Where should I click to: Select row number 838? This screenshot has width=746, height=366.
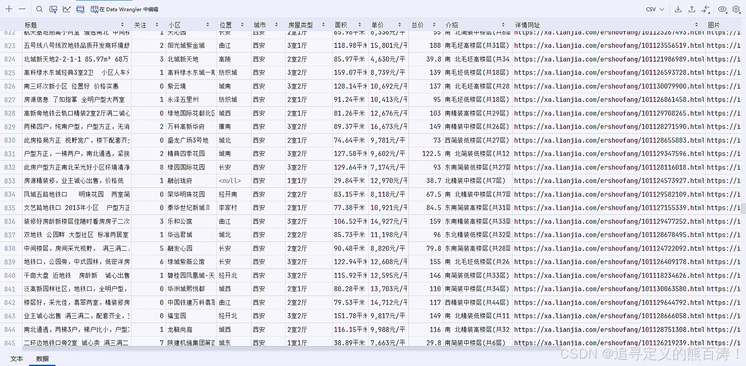10,249
